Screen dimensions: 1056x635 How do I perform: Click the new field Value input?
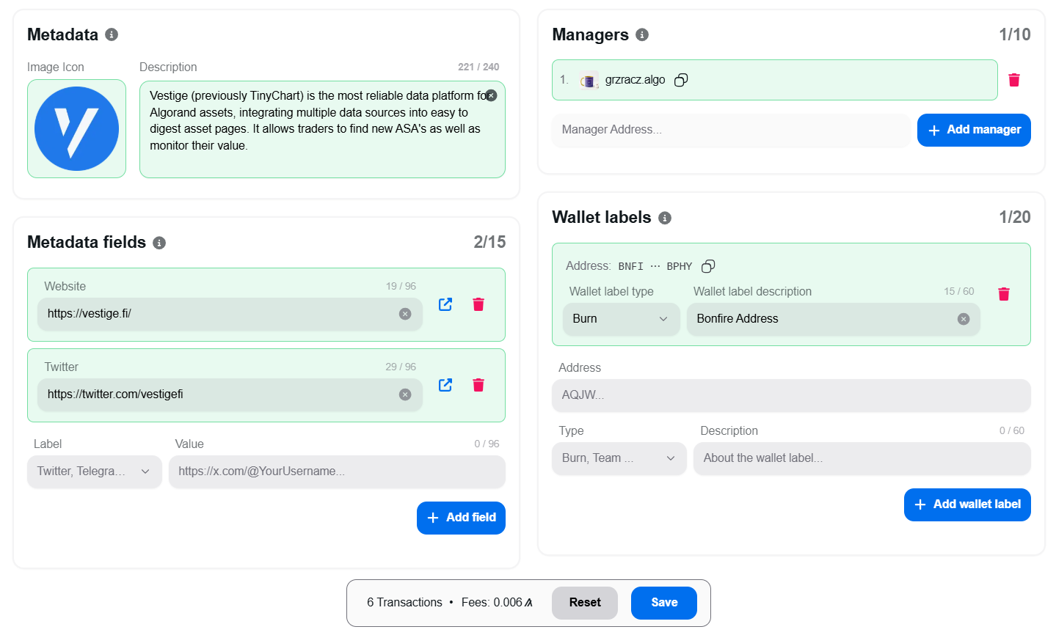[x=337, y=471]
